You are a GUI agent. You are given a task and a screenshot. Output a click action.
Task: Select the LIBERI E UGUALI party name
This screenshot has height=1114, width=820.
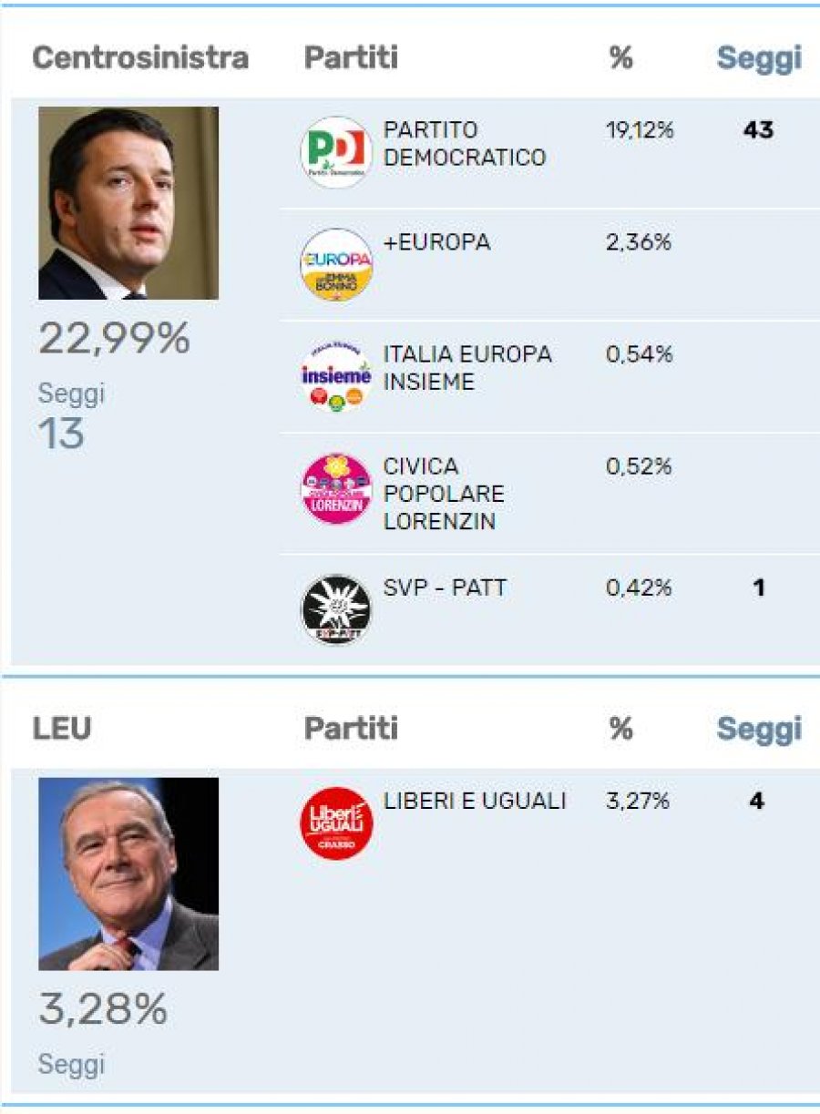[x=475, y=801]
